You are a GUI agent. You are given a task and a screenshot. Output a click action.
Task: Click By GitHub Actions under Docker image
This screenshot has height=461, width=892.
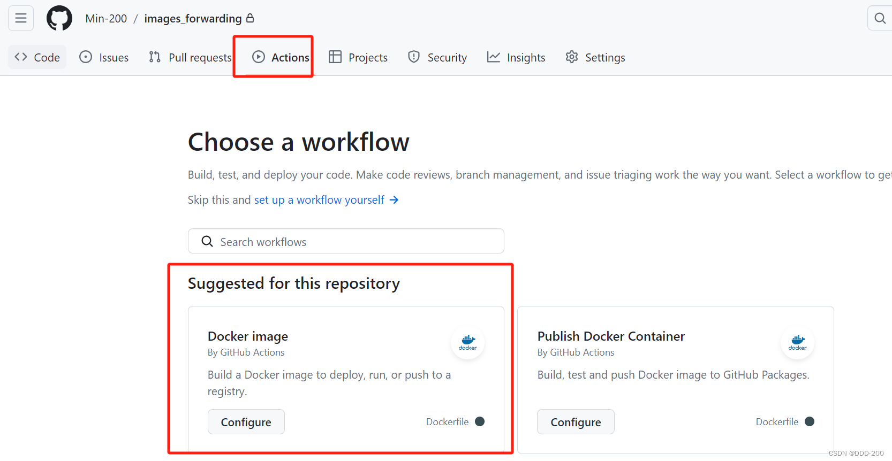point(246,352)
